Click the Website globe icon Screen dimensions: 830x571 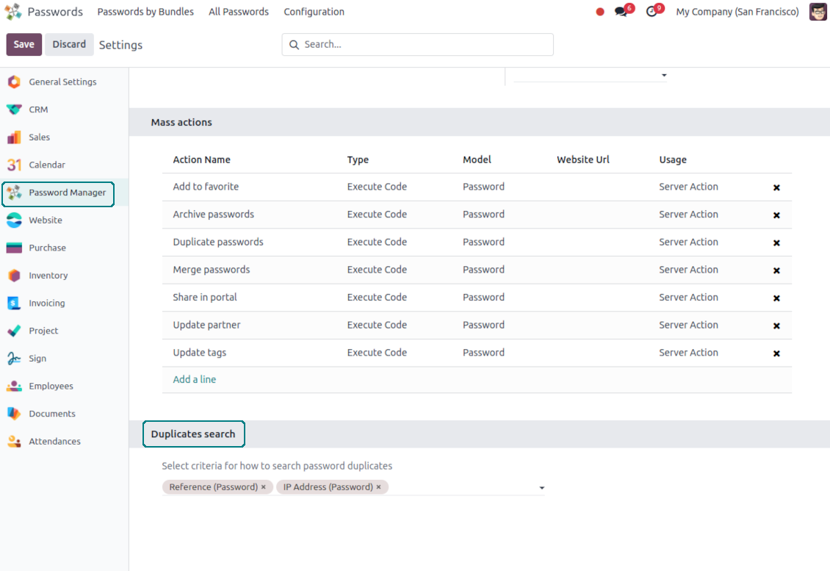click(x=14, y=220)
